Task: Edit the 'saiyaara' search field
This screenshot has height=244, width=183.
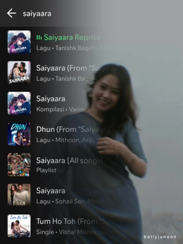Action: pos(37,14)
